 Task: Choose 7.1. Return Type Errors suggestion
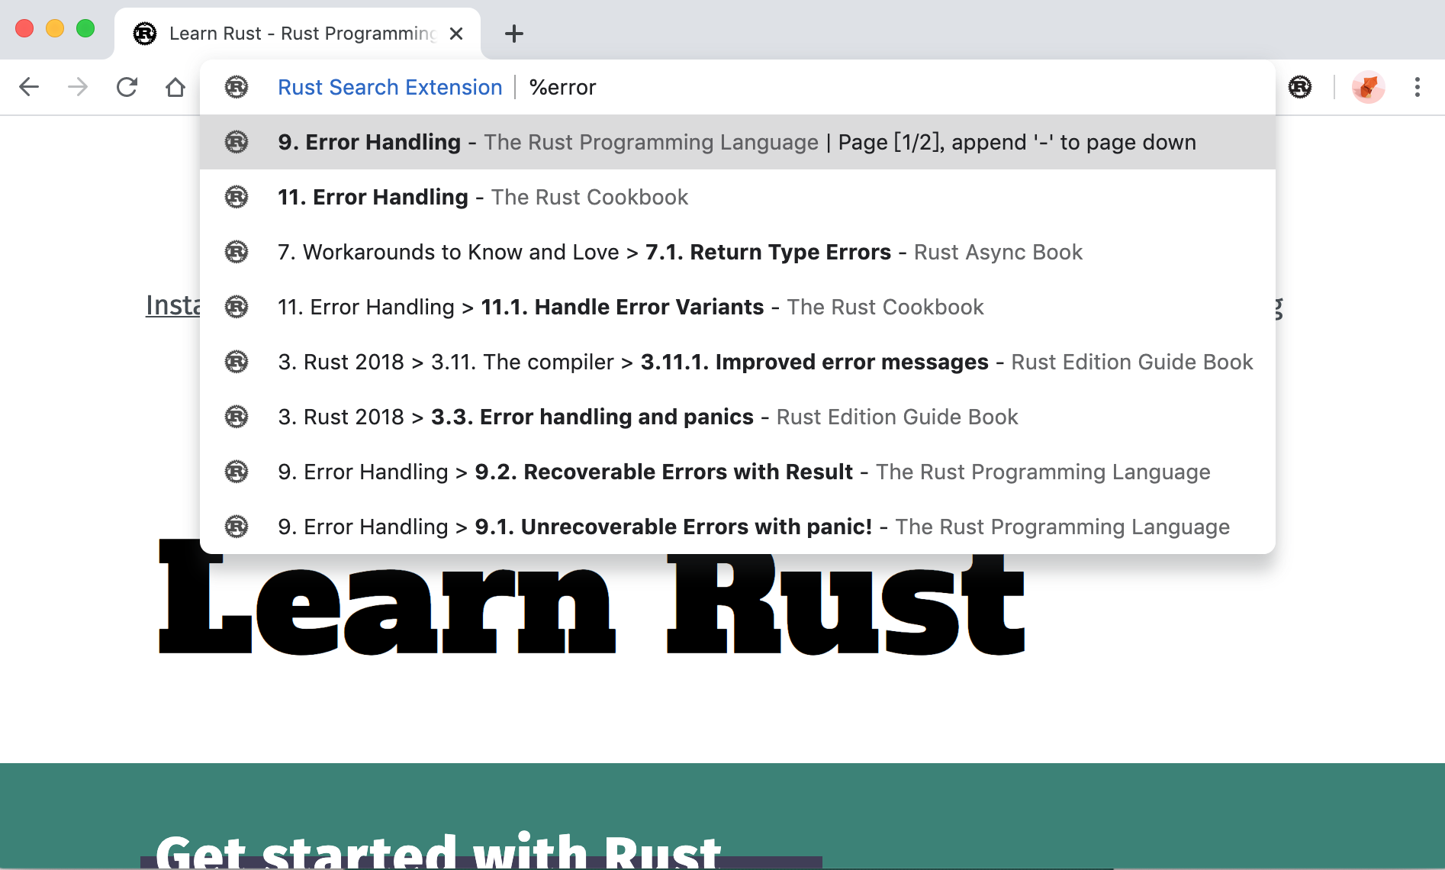pyautogui.click(x=738, y=252)
